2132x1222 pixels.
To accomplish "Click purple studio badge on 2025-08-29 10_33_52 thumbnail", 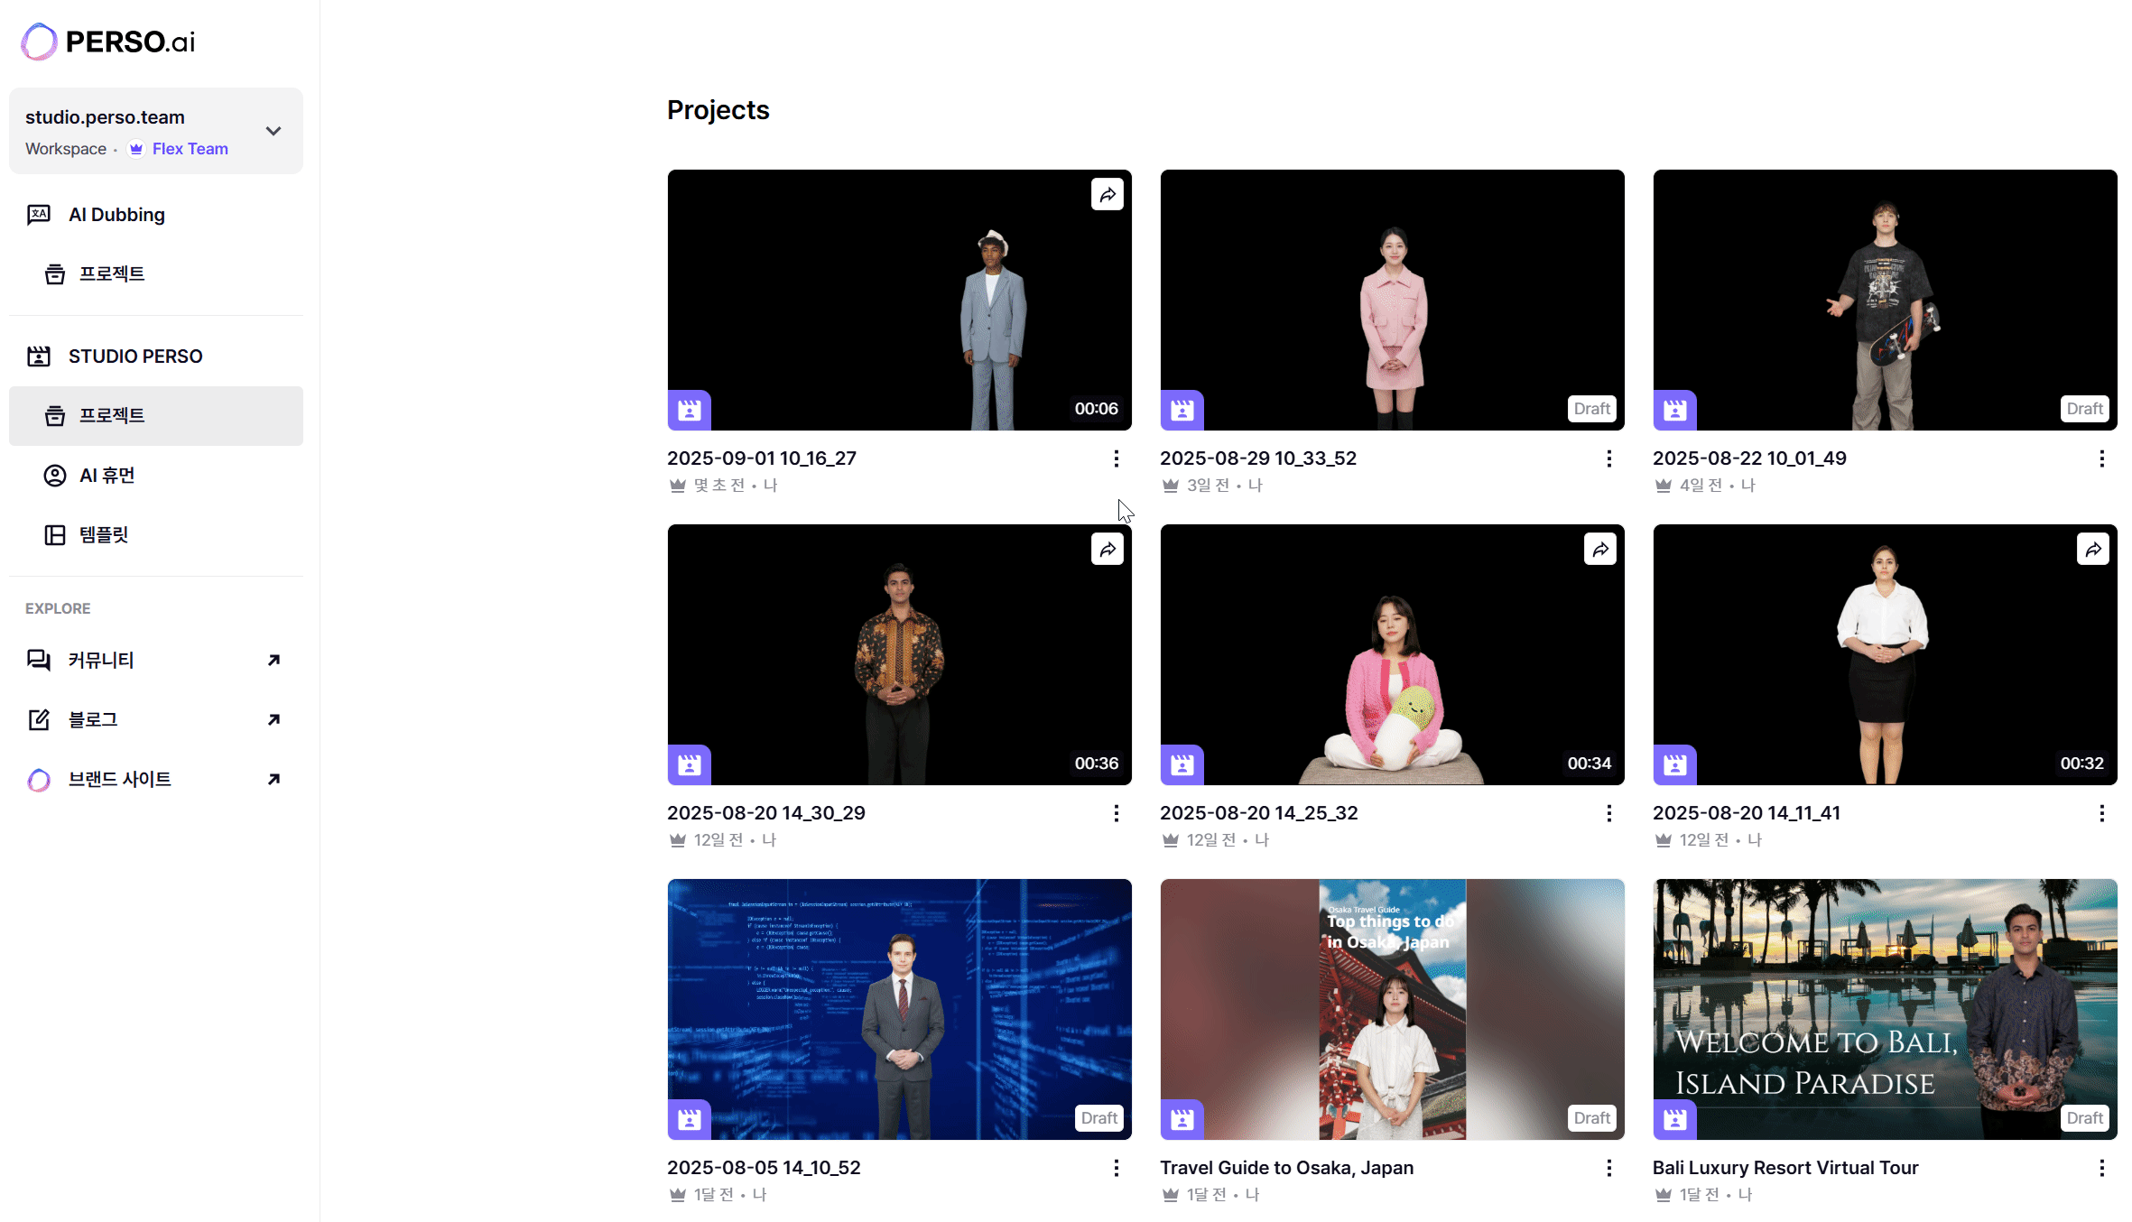I will pos(1182,411).
